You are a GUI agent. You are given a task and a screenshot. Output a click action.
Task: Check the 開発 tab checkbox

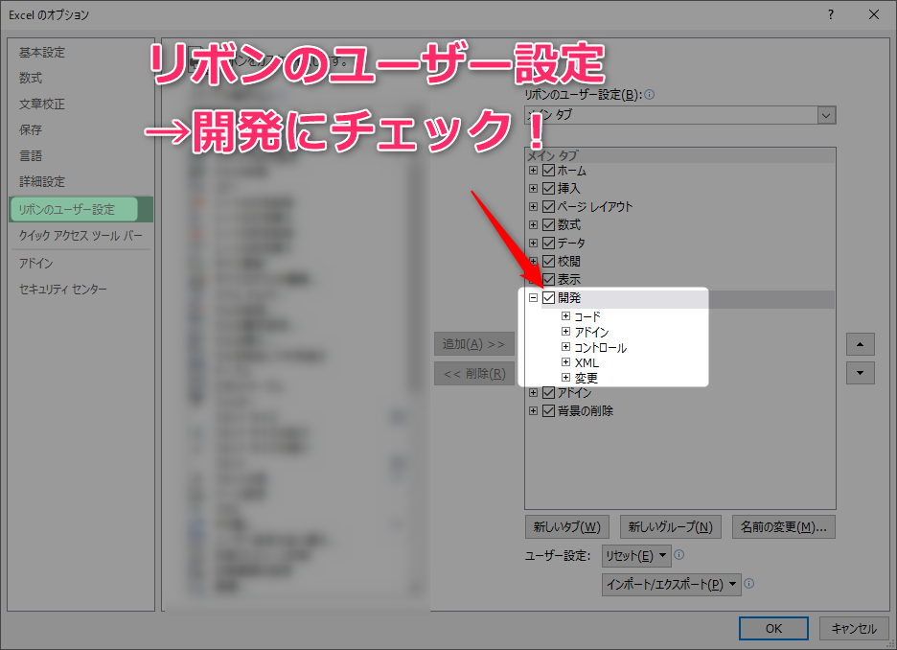click(x=548, y=297)
